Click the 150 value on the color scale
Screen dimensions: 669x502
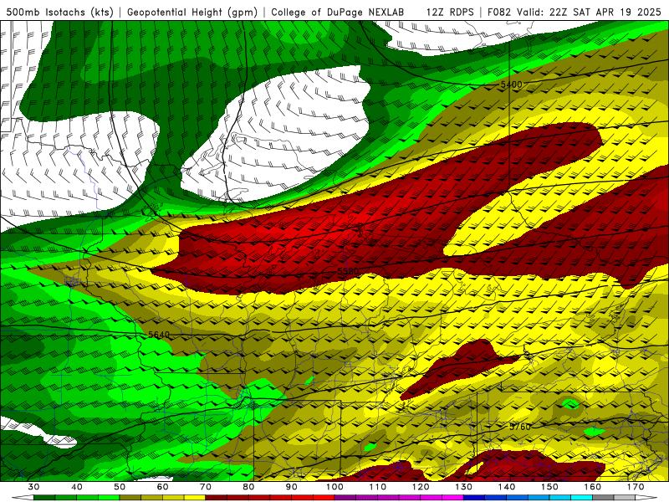(x=549, y=487)
